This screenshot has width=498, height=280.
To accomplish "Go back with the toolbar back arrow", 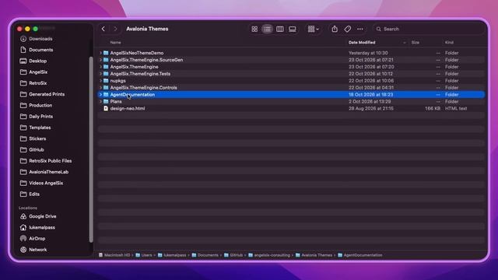I will [103, 29].
